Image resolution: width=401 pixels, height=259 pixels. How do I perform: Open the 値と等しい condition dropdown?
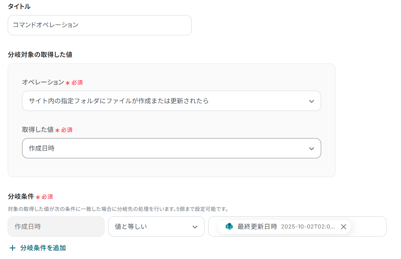(x=156, y=227)
